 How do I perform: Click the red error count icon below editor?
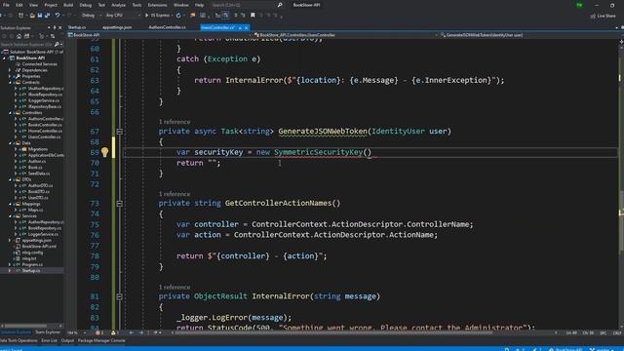97,332
